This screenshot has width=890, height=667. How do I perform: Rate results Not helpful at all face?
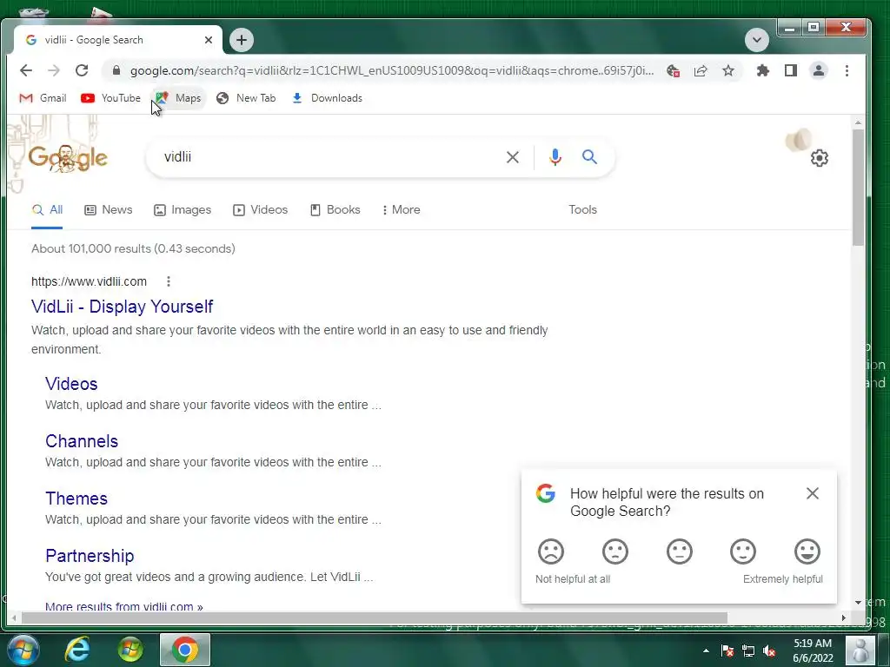click(550, 551)
